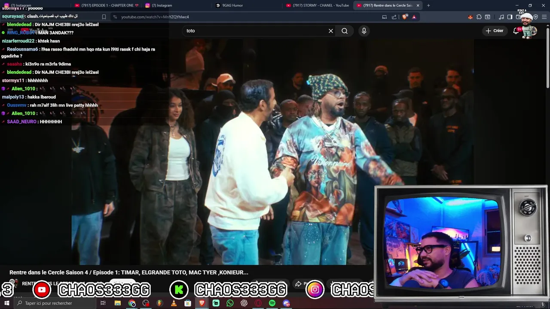Open Spotify from the taskbar
The width and height of the screenshot is (550, 309).
click(x=272, y=303)
